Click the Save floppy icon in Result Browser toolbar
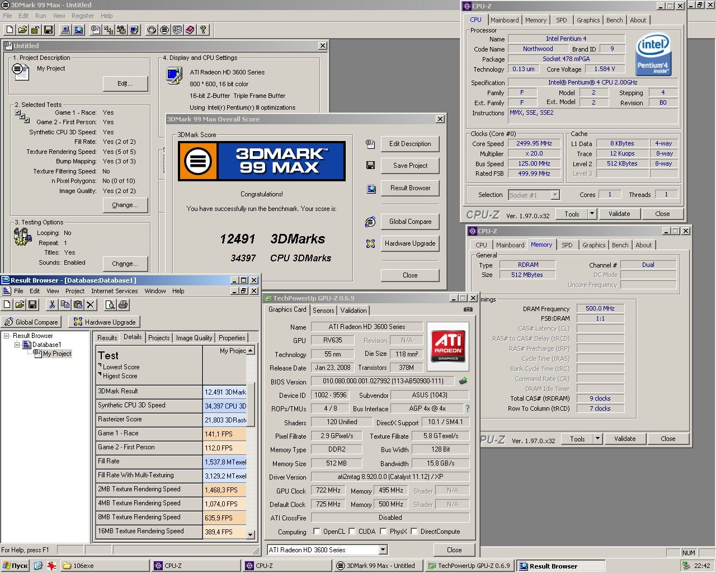716x573 pixels. click(32, 304)
